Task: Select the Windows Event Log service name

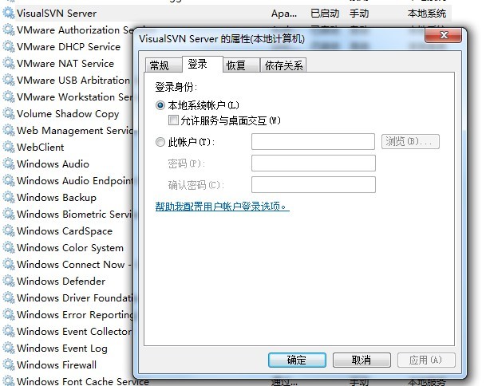Action: coord(62,349)
